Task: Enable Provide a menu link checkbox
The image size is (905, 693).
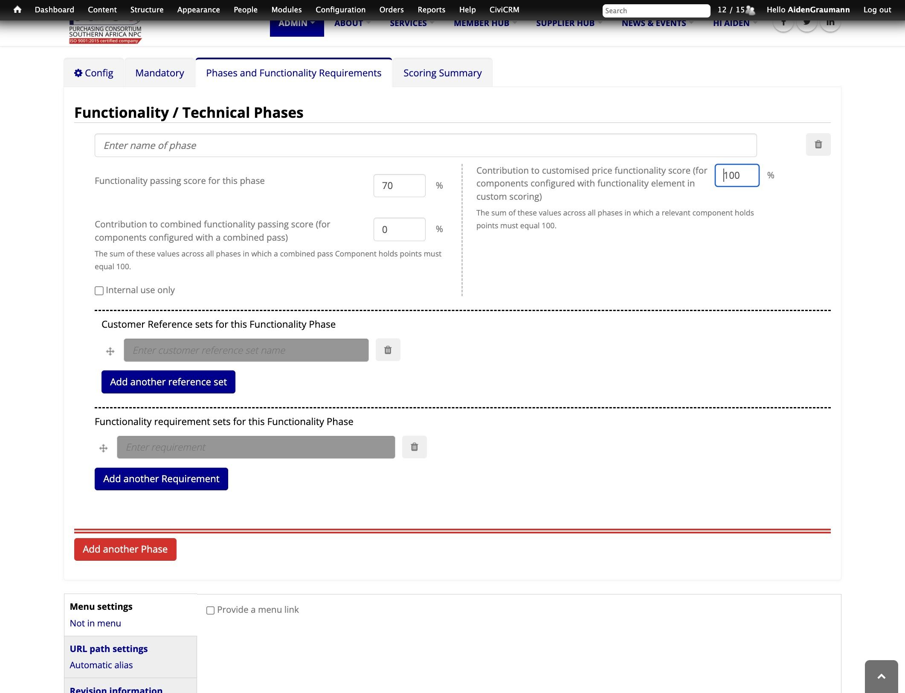Action: tap(210, 610)
